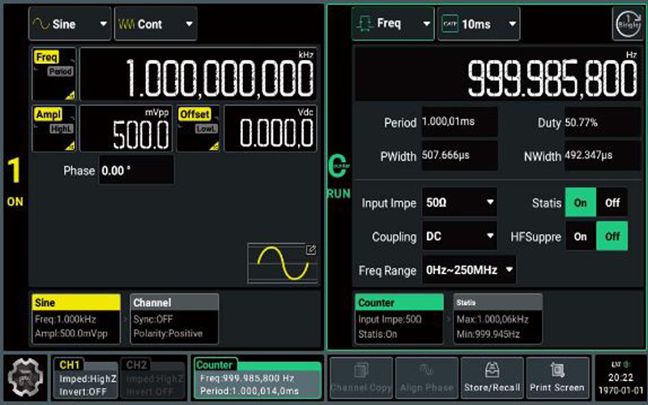Tap the sine waveform preview thumbnail
This screenshot has width=648, height=405.
pos(283,263)
